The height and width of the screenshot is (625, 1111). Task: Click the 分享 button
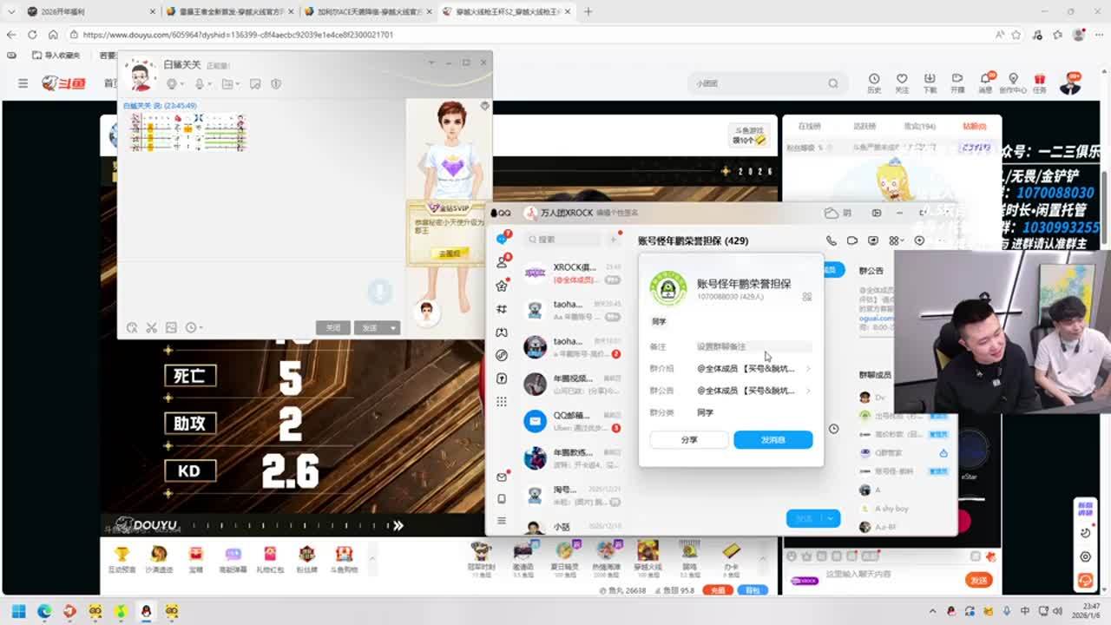(x=689, y=440)
